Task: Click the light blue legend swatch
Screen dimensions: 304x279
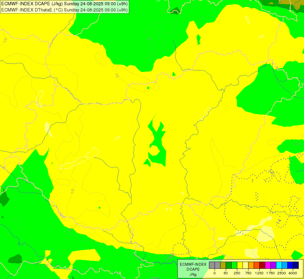Action: pos(285,265)
